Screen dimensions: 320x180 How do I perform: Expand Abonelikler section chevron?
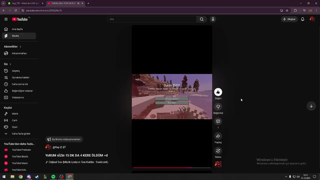point(20,47)
